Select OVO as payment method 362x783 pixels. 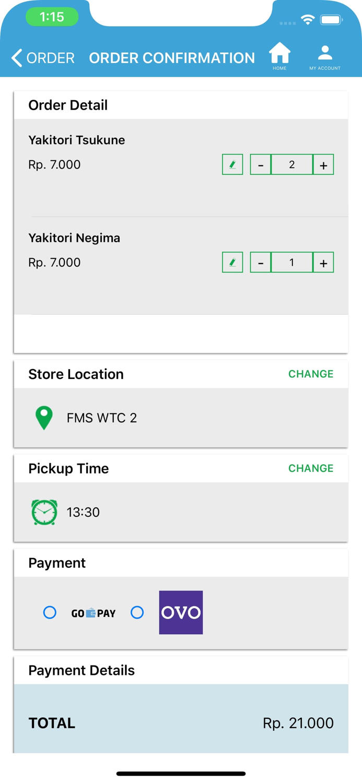(137, 612)
